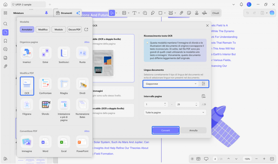278x164 pixels.
Task: Open the Dividi tool
Action: (82, 86)
